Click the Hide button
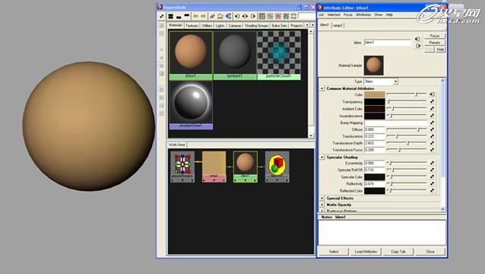Screen dimensions: 485x274 pos(440,49)
